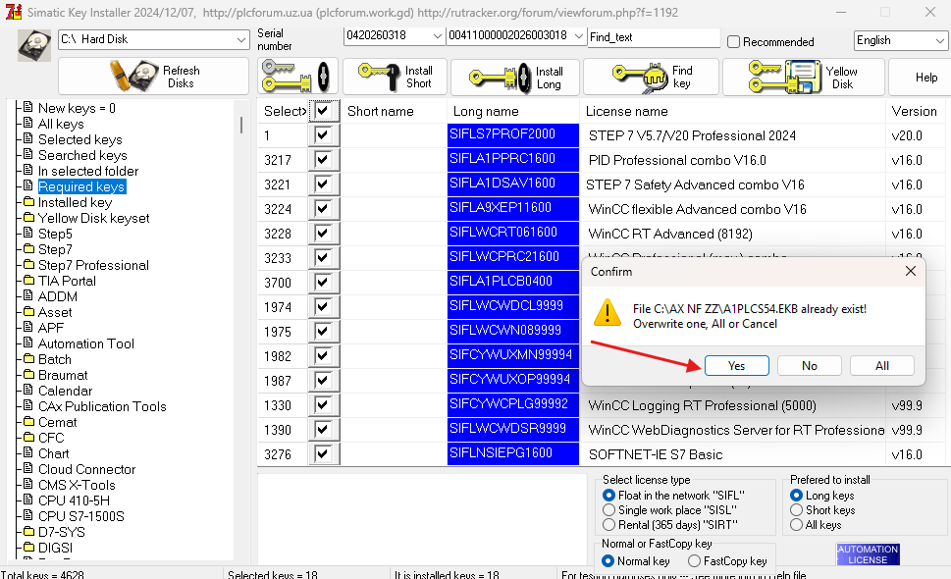Click the Yellow Disk button
Screen dimensions: 951x579
[801, 77]
